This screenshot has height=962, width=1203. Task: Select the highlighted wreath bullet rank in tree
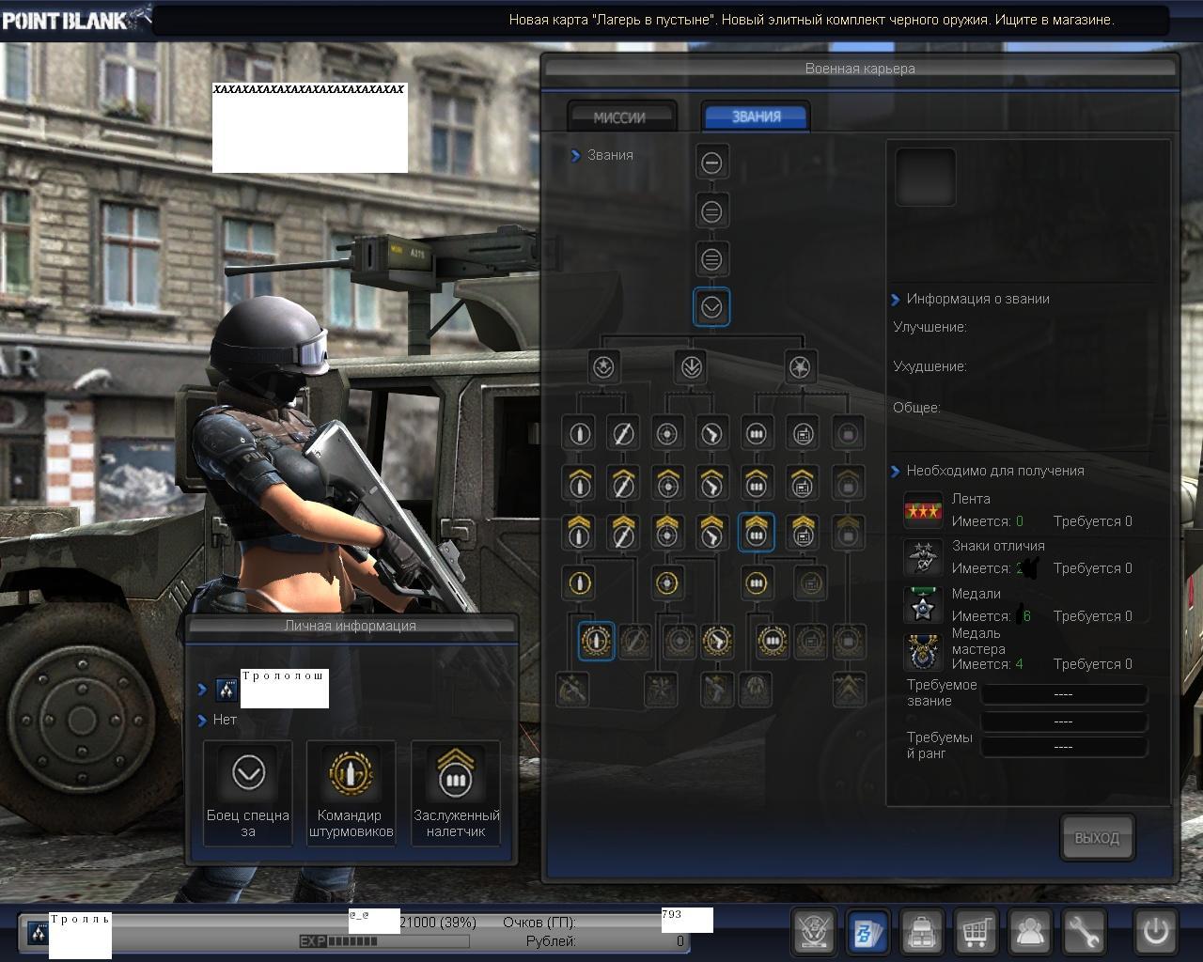(596, 641)
